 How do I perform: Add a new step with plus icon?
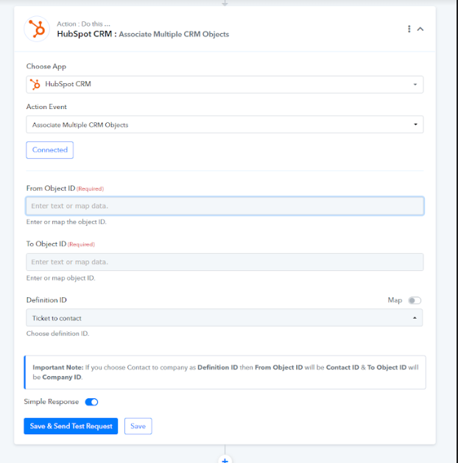[225, 459]
